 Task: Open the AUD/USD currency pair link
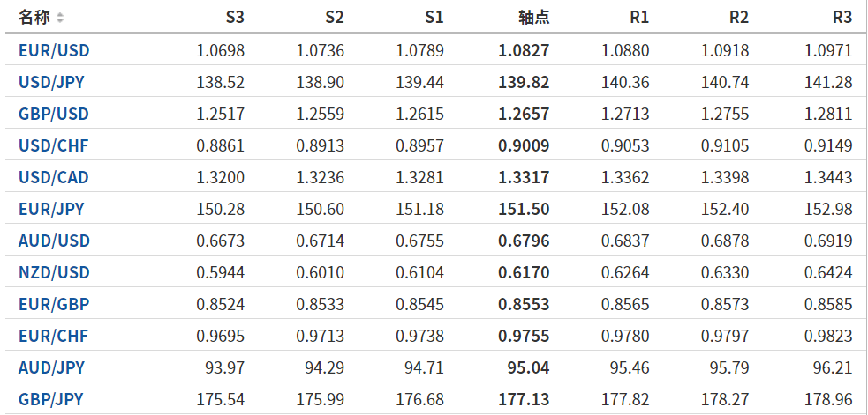54,241
